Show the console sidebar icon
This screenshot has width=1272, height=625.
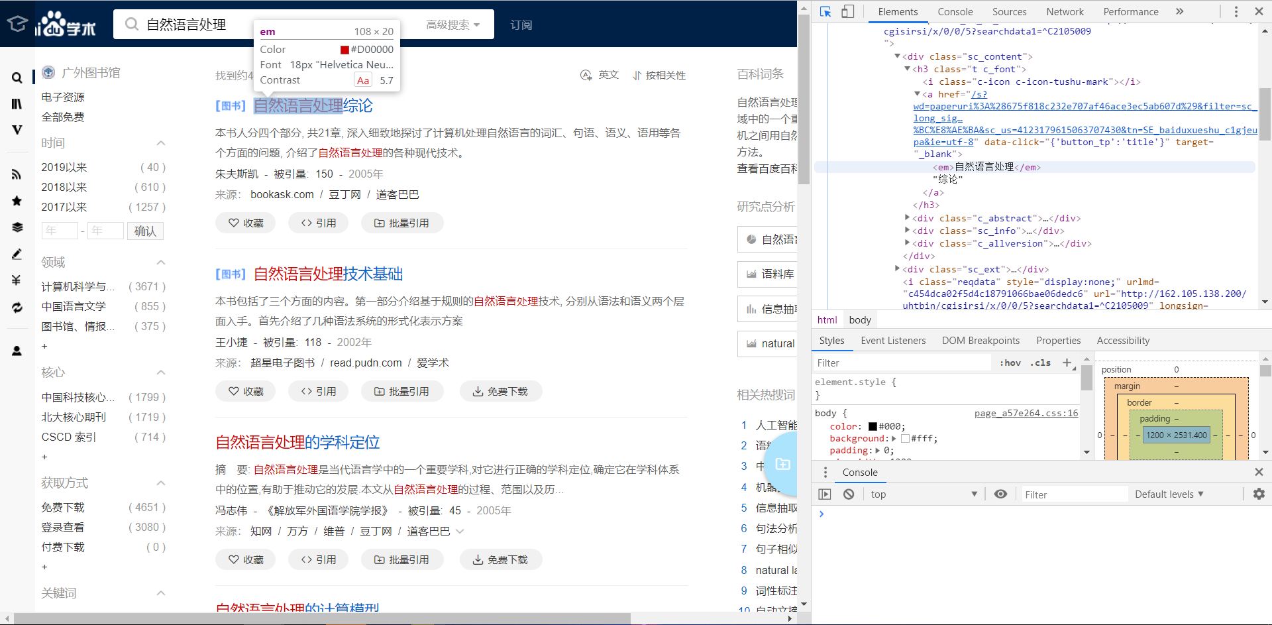coord(825,494)
